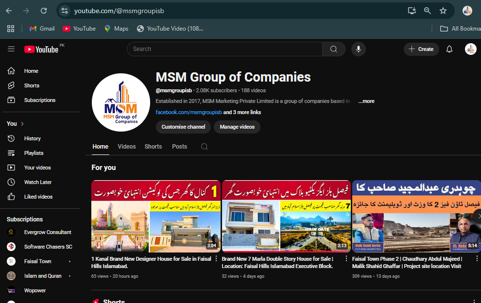Activate voice search microphone

click(359, 49)
